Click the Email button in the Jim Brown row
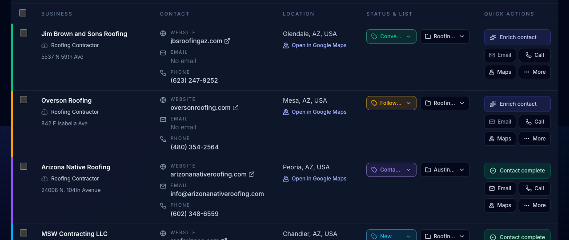The width and height of the screenshot is (569, 240). pos(500,55)
